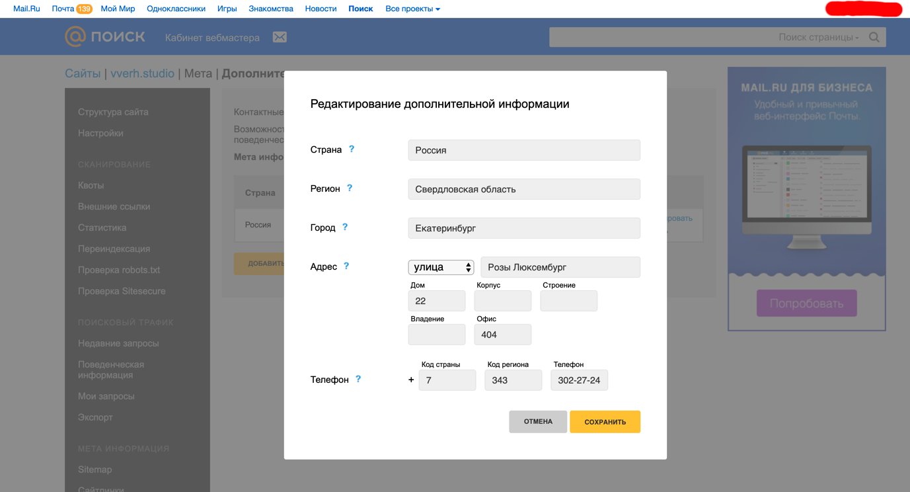This screenshot has width=910, height=492.
Task: Click the Сайты breadcrumb link
Action: 83,73
